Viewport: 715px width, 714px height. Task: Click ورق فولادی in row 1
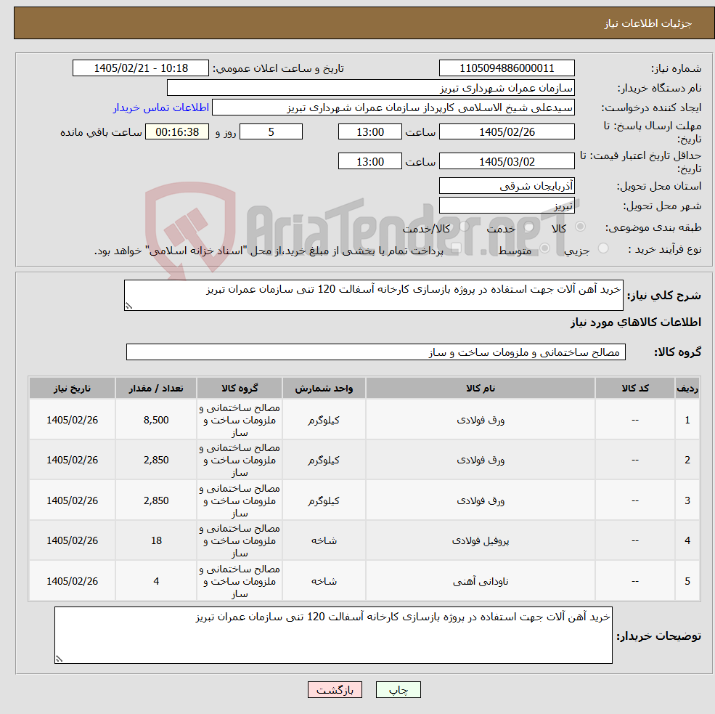[480, 420]
